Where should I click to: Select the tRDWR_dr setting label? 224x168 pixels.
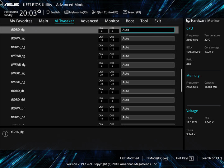(x=18, y=108)
